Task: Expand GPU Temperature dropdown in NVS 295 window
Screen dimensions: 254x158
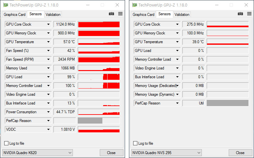Action: 178,42
